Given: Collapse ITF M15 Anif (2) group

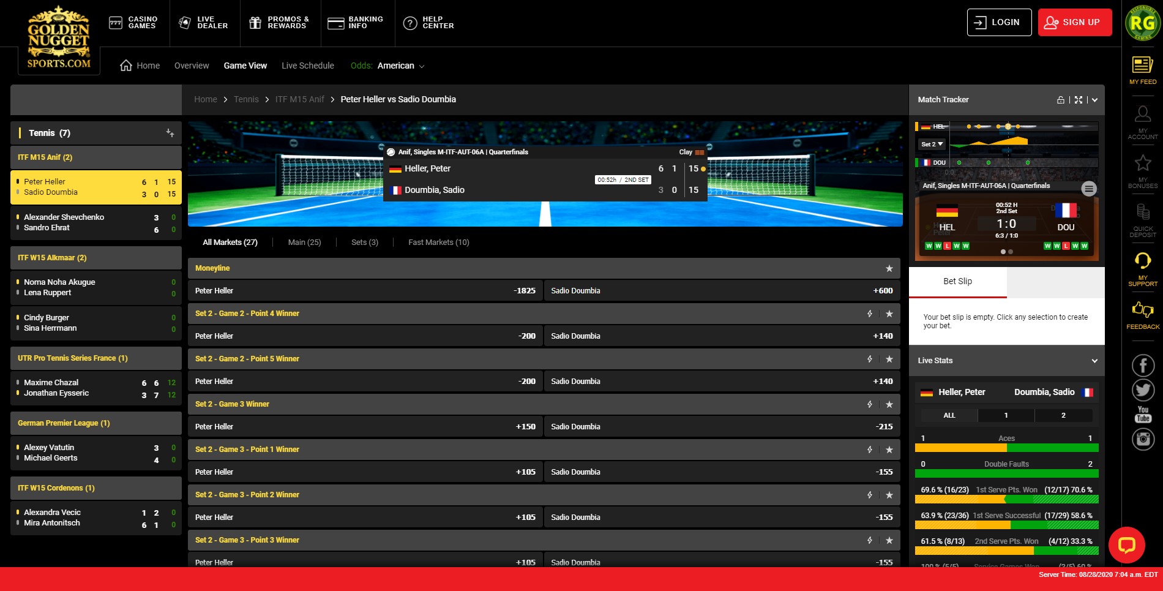Looking at the screenshot, I should pyautogui.click(x=96, y=157).
